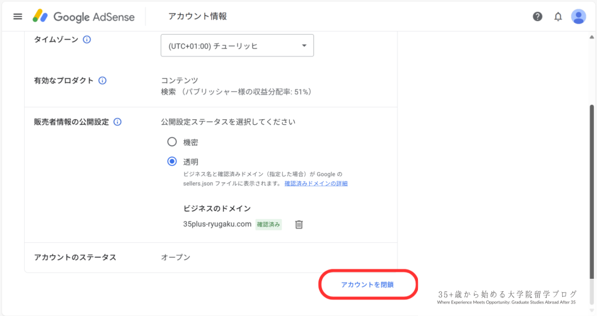Open the timezone チューリッヒ dropdown
Image resolution: width=597 pixels, height=316 pixels.
pyautogui.click(x=237, y=46)
